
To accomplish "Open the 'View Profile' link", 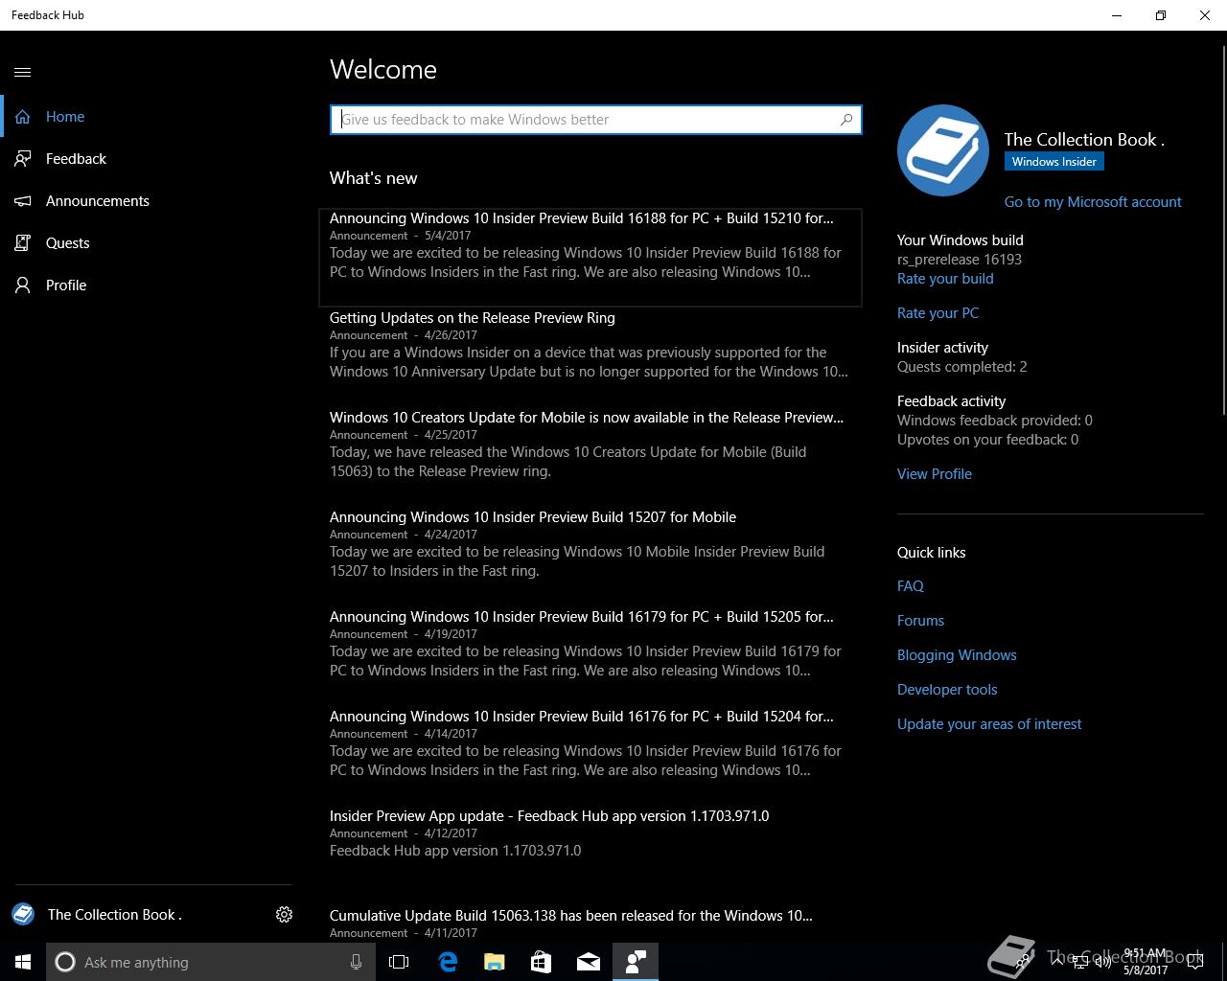I will coord(935,474).
